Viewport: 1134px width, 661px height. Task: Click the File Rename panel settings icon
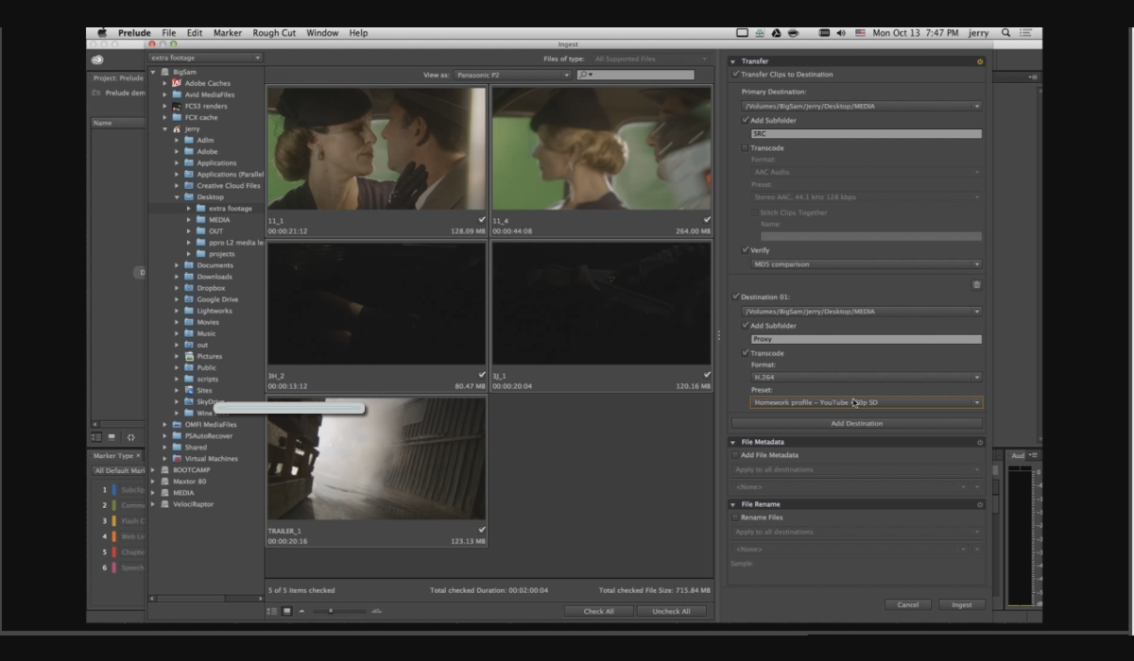[x=980, y=504]
